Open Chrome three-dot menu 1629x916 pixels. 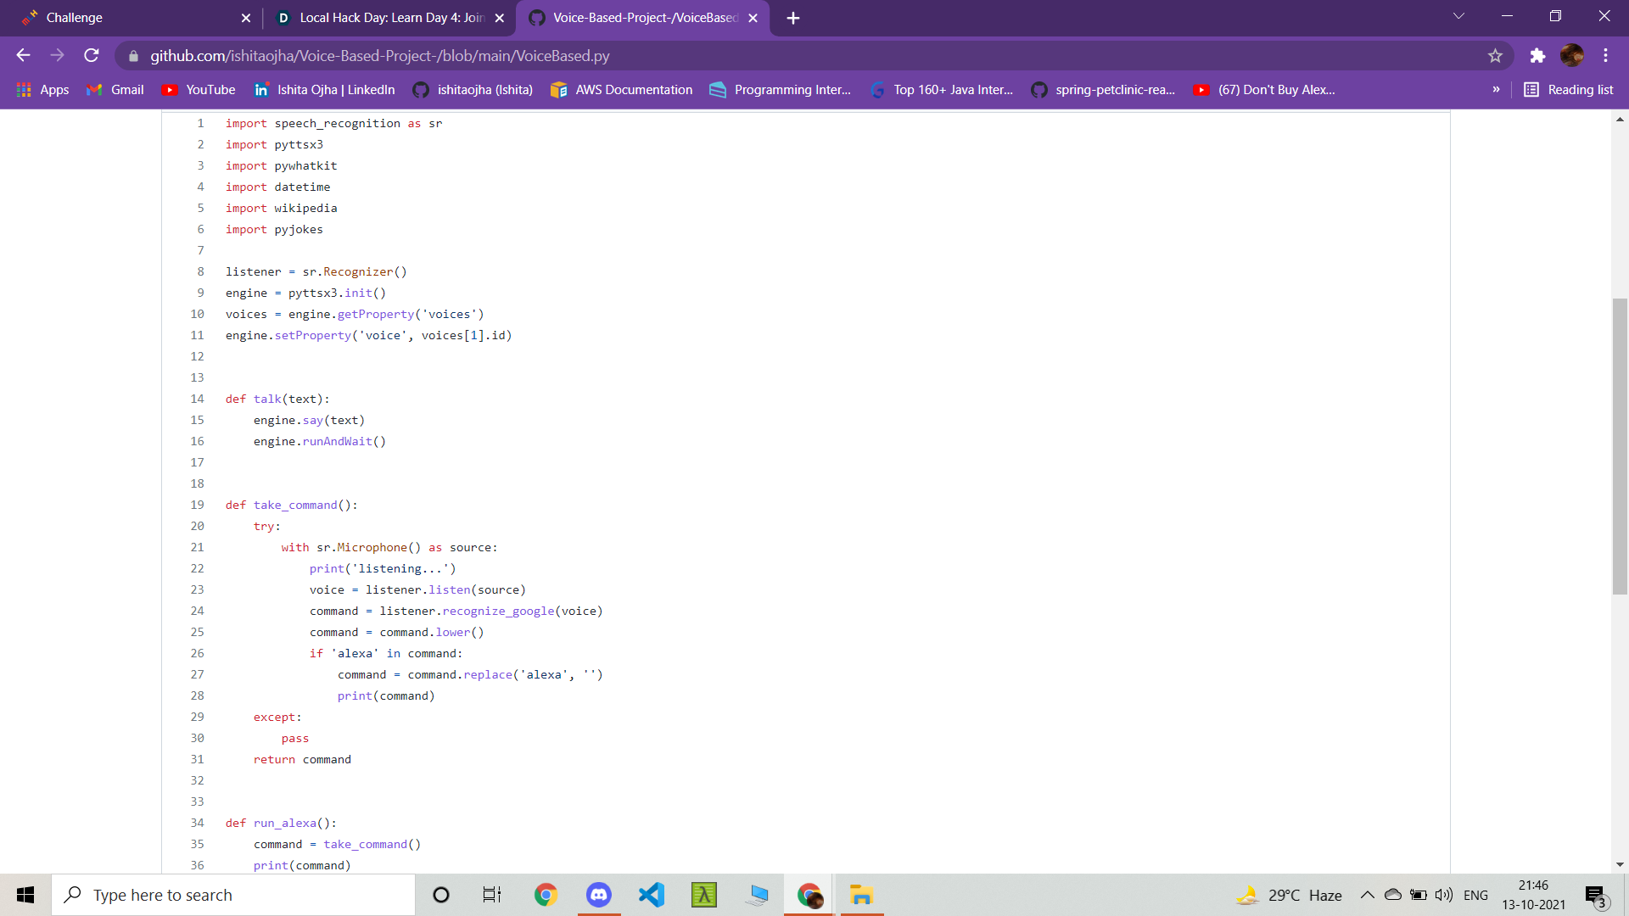(x=1605, y=56)
